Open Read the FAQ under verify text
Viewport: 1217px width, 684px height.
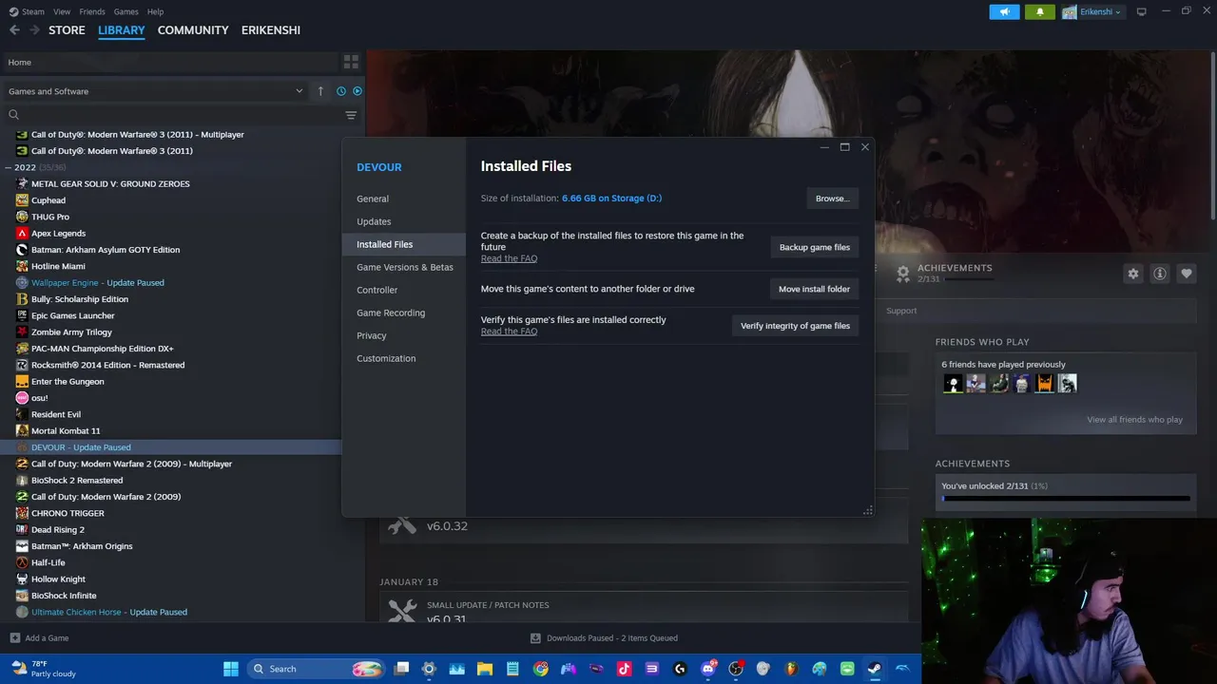pos(509,332)
